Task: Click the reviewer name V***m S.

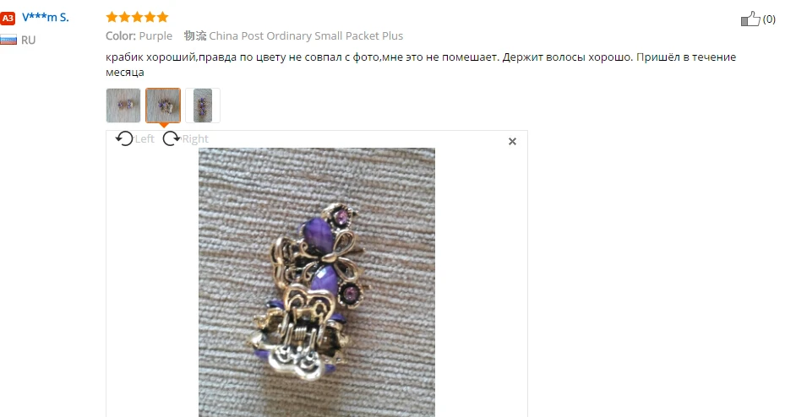Action: (46, 18)
